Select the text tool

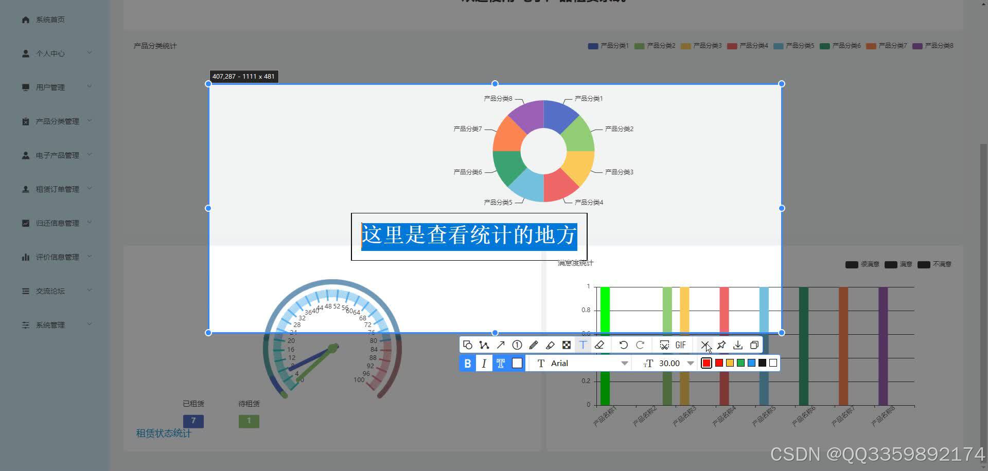(x=583, y=345)
